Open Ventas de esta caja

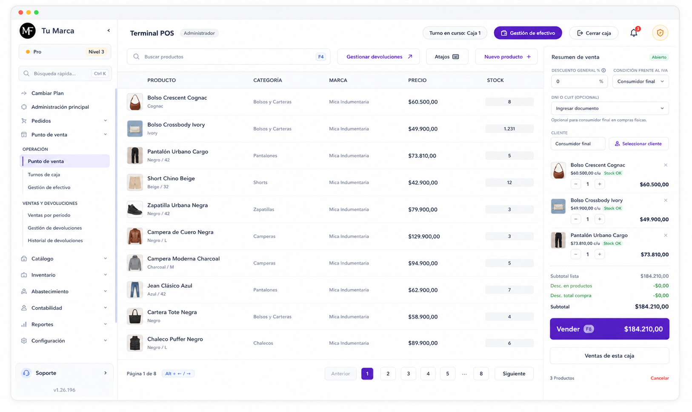coord(609,356)
